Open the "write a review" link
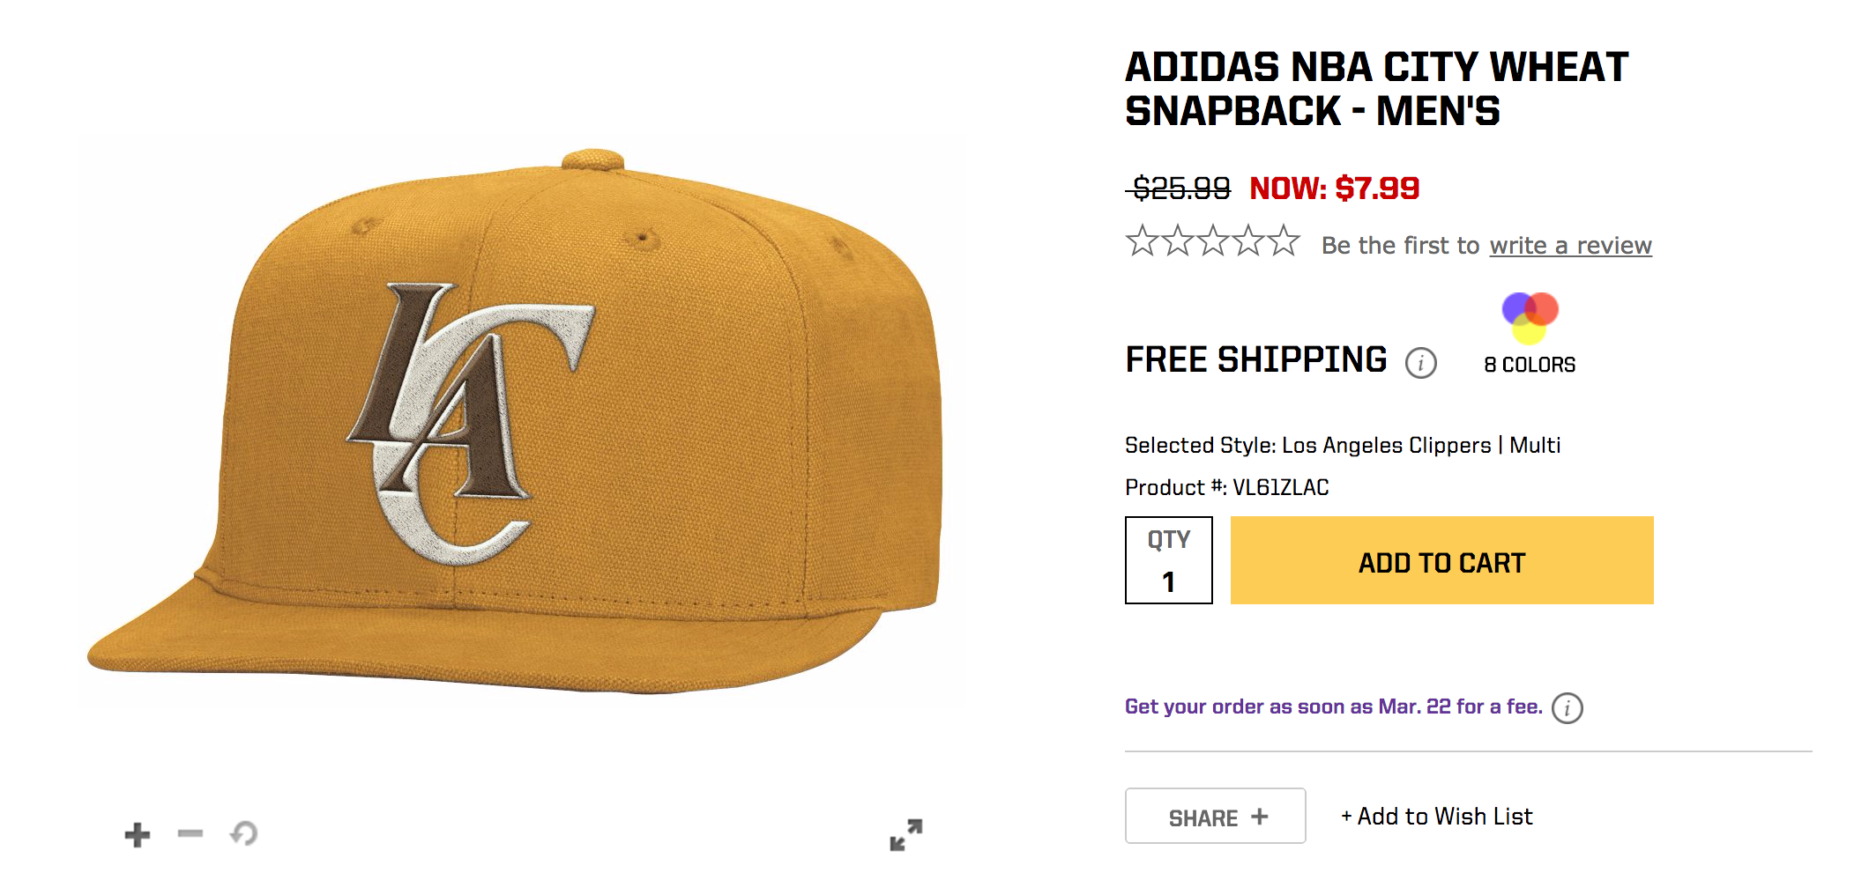 (1570, 246)
